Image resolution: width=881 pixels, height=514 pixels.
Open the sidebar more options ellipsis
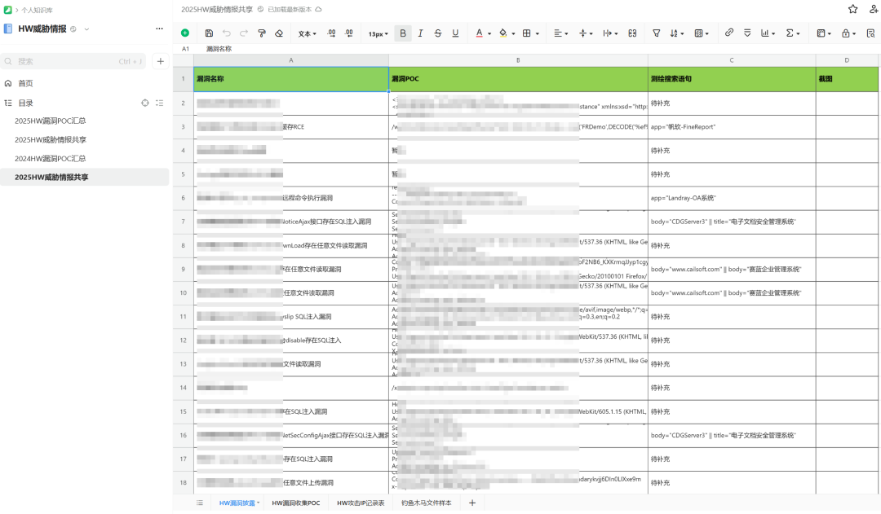point(159,29)
